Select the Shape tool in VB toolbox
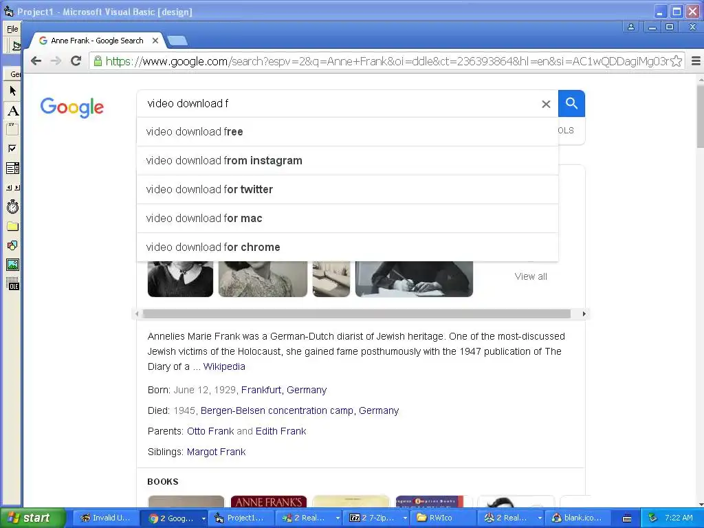704x528 pixels. click(12, 245)
